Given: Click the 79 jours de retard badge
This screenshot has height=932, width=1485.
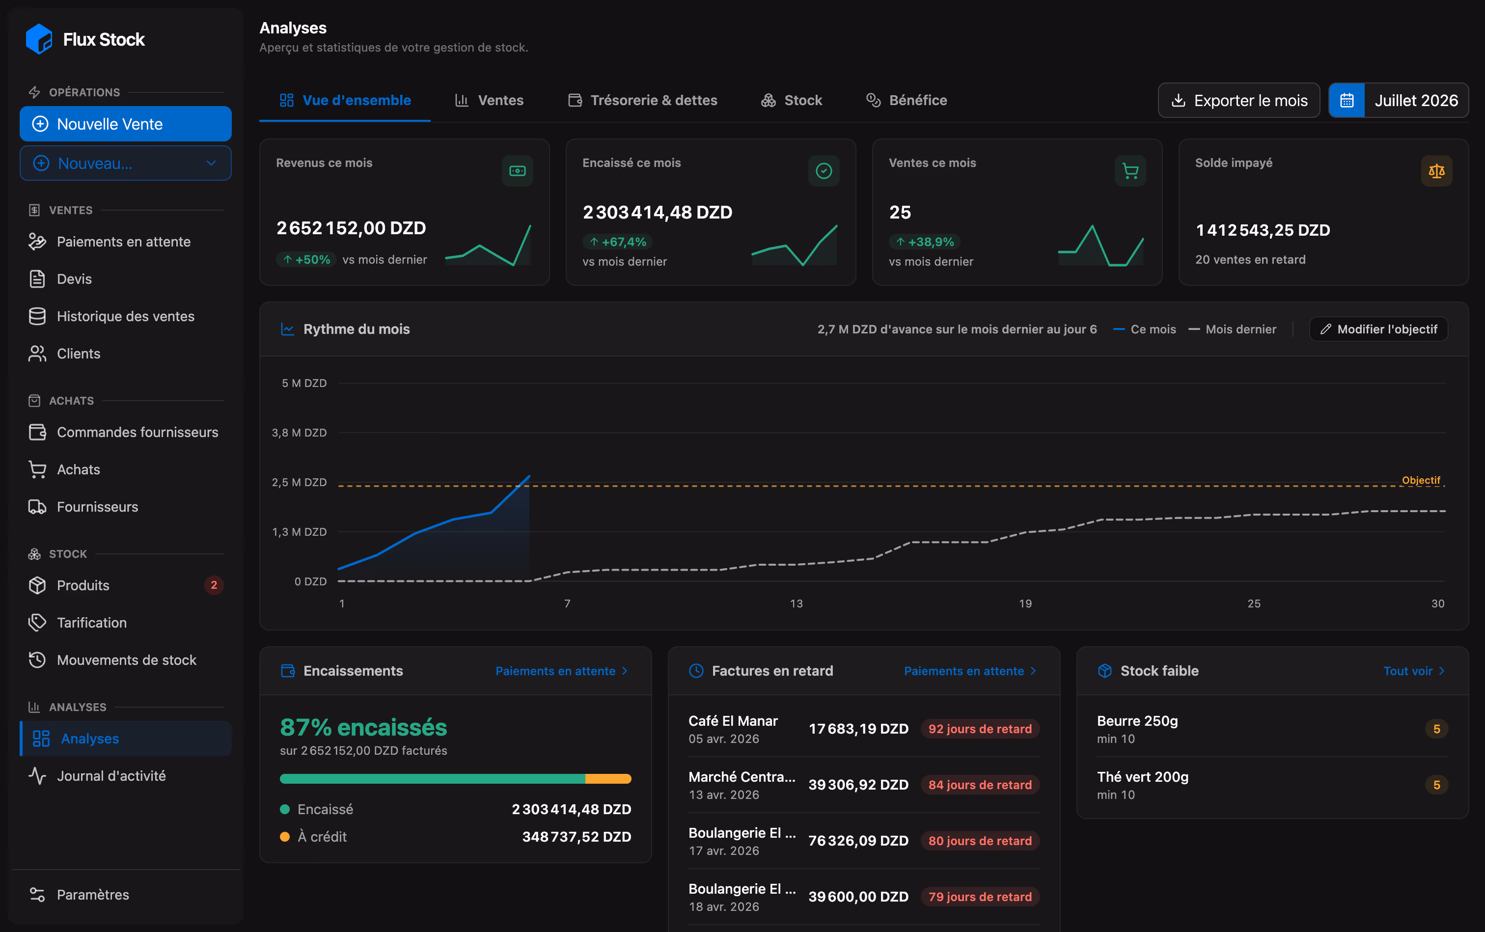Looking at the screenshot, I should point(980,897).
